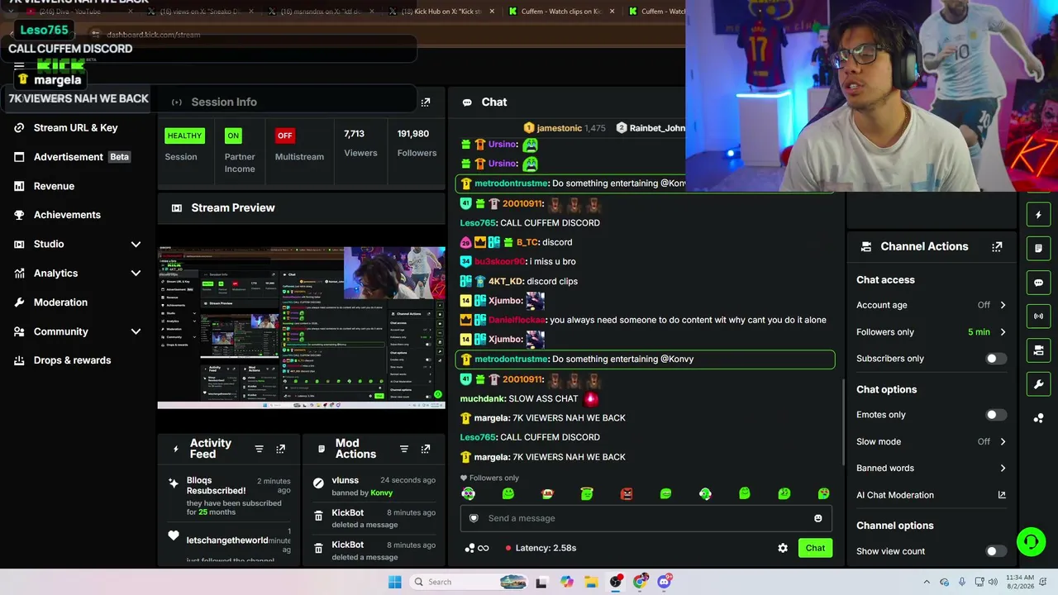Open Activity Feed filter options

click(260, 449)
